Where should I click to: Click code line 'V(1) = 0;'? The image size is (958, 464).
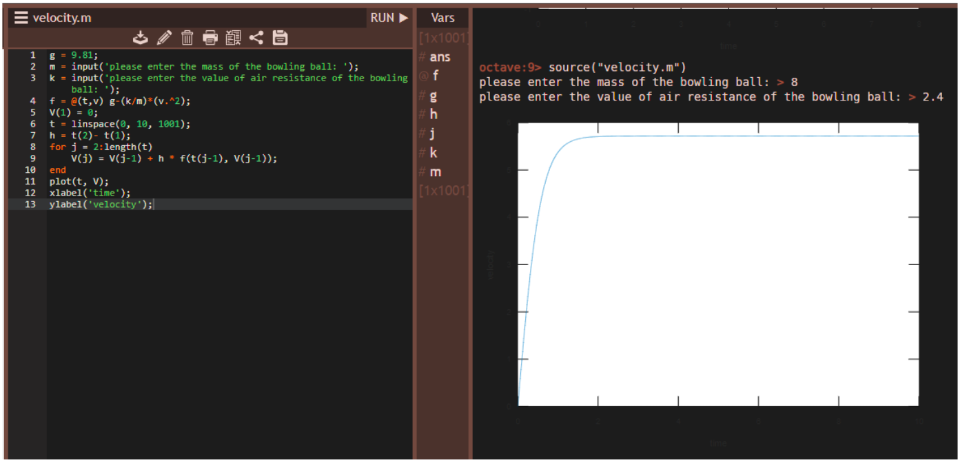click(x=74, y=112)
